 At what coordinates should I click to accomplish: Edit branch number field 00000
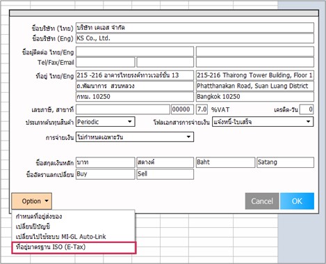click(182, 109)
